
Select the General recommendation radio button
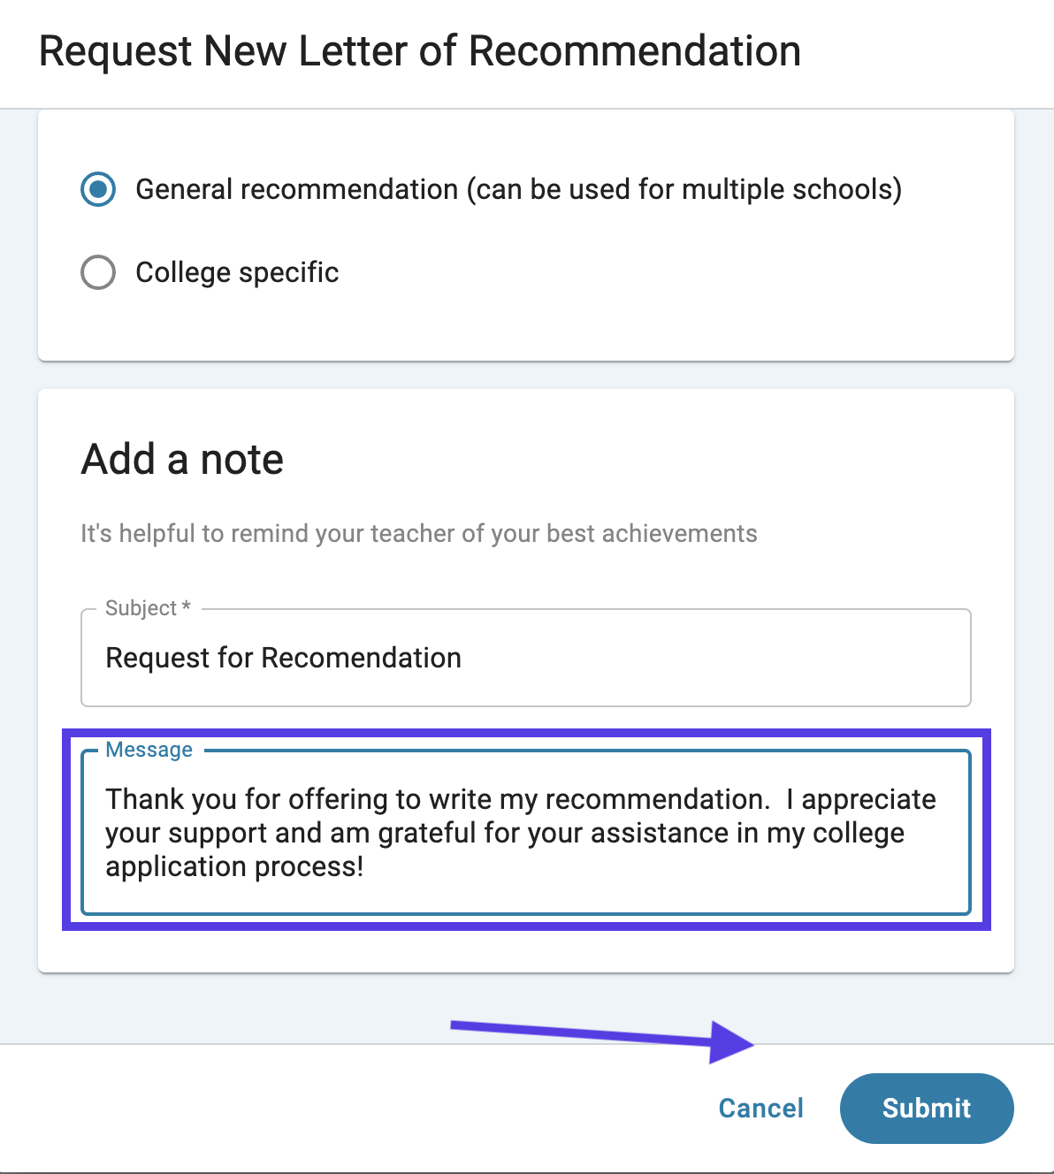point(98,189)
